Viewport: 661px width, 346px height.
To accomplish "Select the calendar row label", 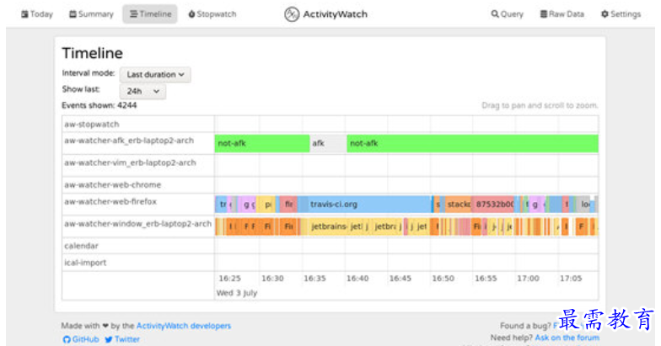I will pyautogui.click(x=81, y=246).
